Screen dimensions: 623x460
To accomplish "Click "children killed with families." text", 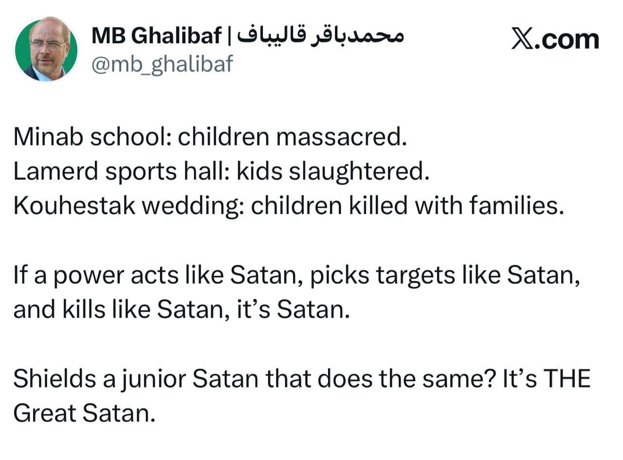I will [x=407, y=206].
